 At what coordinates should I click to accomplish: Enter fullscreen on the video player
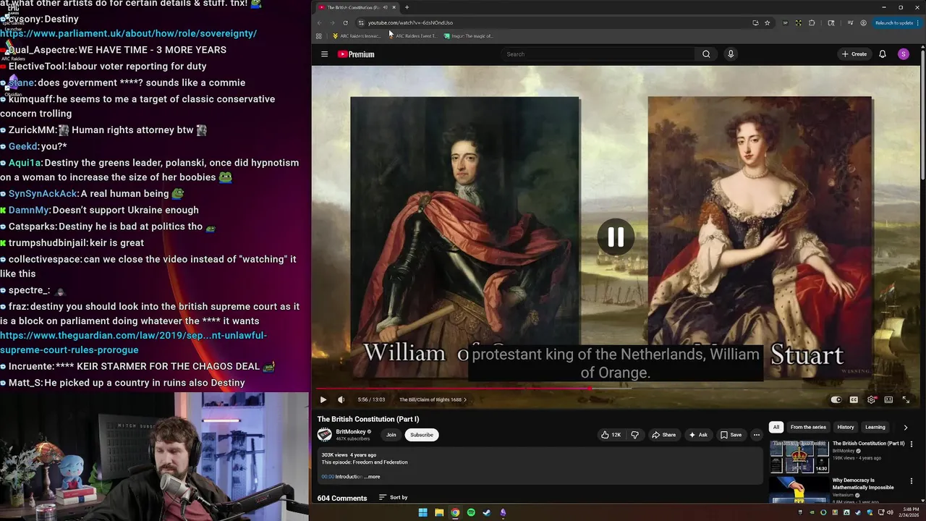[x=906, y=399]
